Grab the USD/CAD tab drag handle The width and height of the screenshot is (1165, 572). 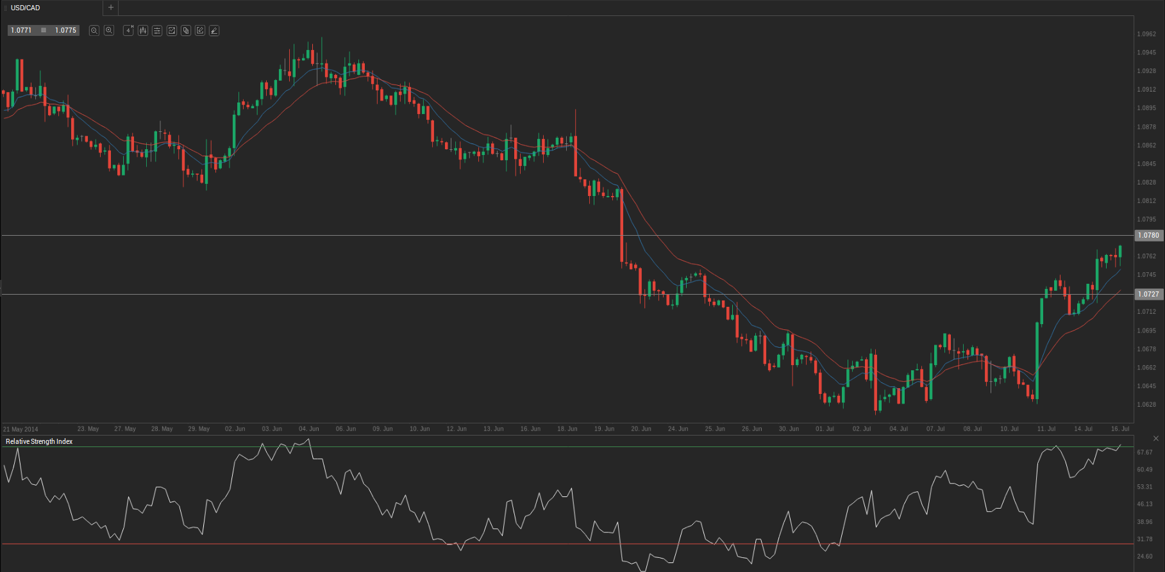point(5,8)
